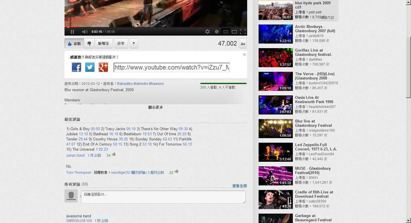
Task: Open uploader Rahadityo Mahindro Bhawono's channel
Action: point(140,84)
